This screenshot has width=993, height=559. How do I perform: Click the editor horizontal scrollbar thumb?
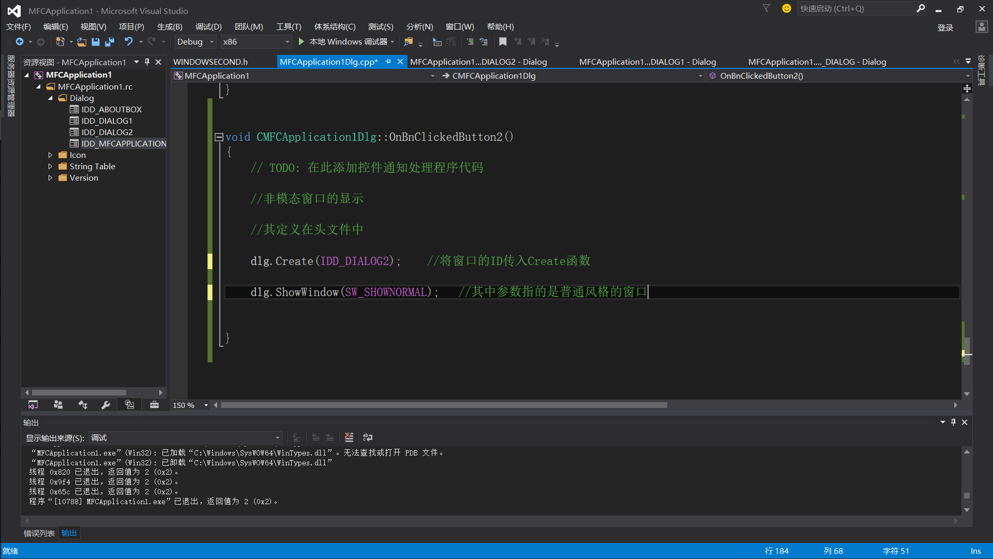(x=444, y=405)
